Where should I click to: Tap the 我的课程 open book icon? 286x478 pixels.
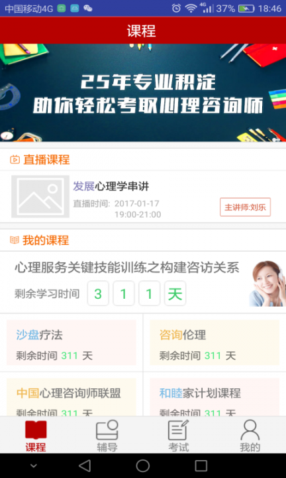(15, 240)
